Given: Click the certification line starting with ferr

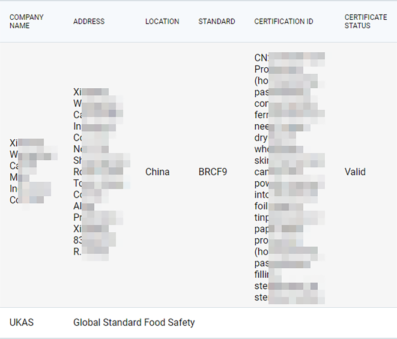Looking at the screenshot, I should click(288, 115).
